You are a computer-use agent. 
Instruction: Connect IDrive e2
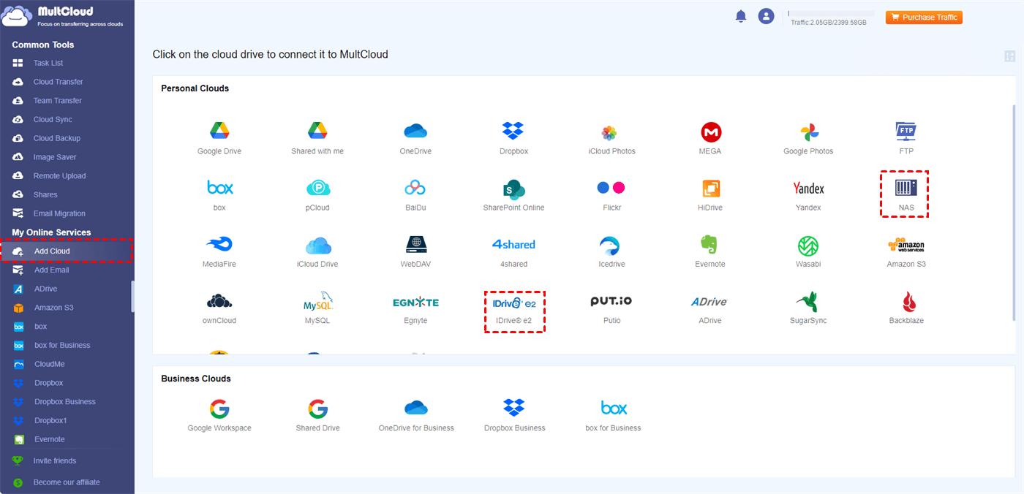pos(515,303)
